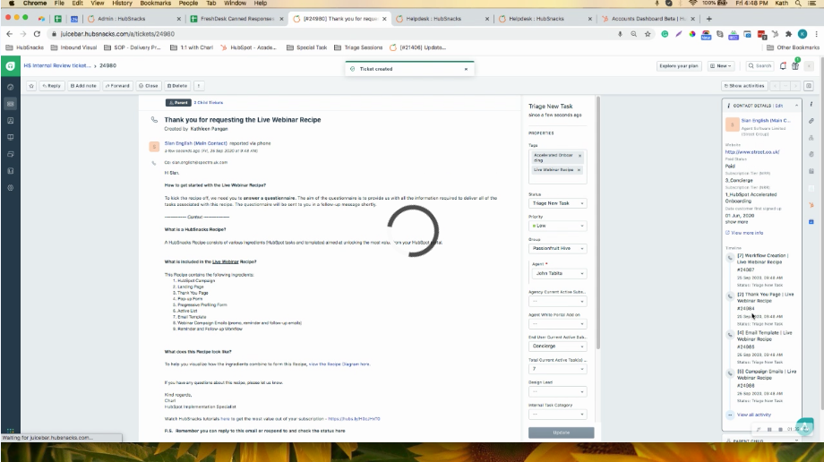Open the Status dropdown
This screenshot has height=462, width=824.
tap(557, 203)
